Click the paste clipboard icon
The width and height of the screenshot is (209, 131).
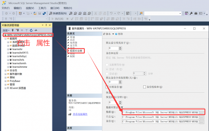[x=105, y=13]
